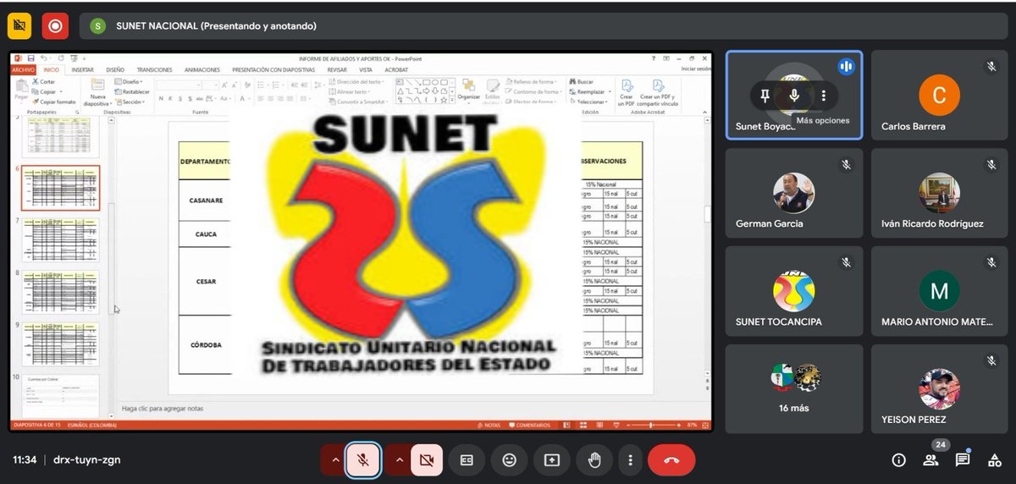Open the bottom bar more options menu
The height and width of the screenshot is (484, 1016).
(x=629, y=460)
